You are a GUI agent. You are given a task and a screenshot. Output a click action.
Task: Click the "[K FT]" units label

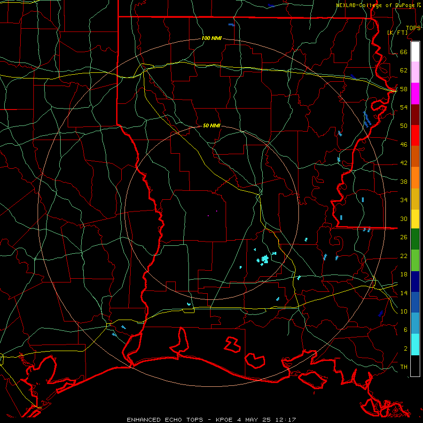pyautogui.click(x=397, y=32)
